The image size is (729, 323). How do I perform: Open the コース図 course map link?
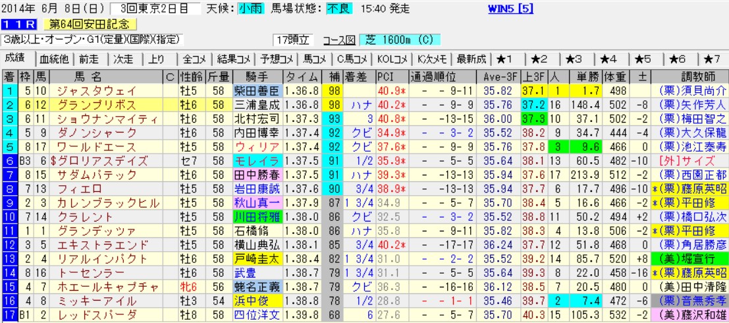340,40
